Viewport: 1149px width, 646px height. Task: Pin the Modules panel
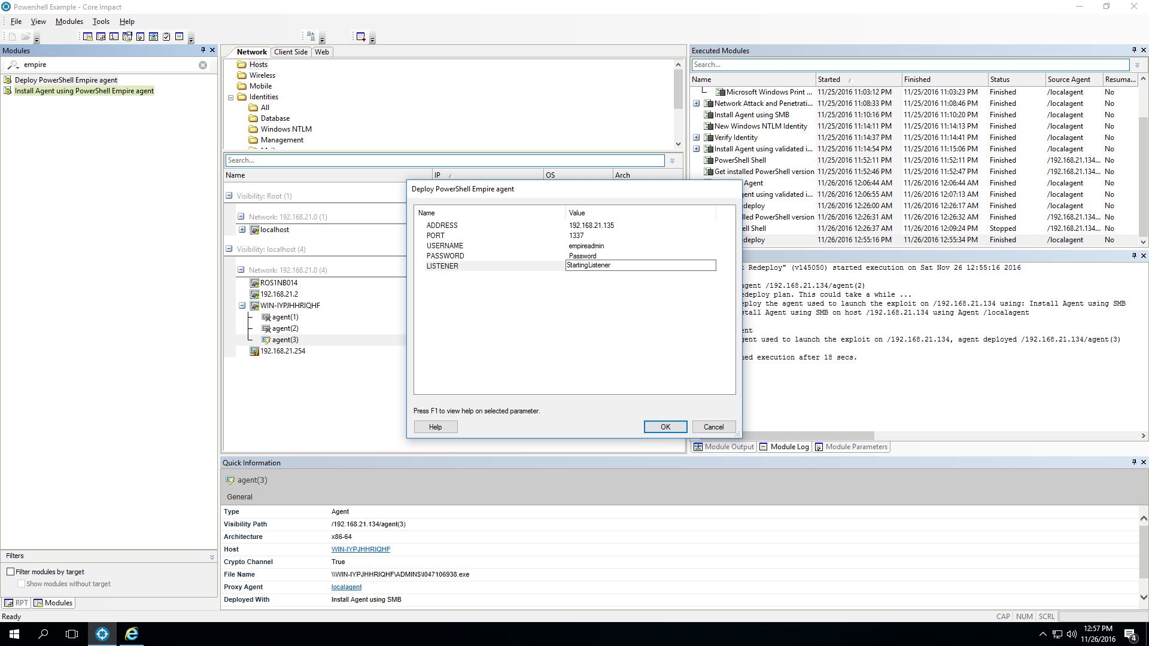point(203,50)
